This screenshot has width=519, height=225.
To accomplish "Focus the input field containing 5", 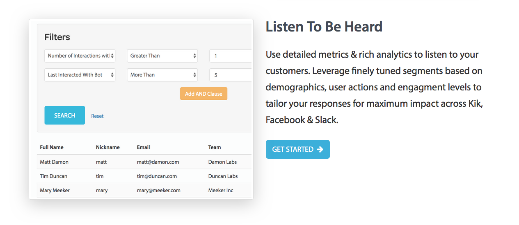I will [230, 75].
